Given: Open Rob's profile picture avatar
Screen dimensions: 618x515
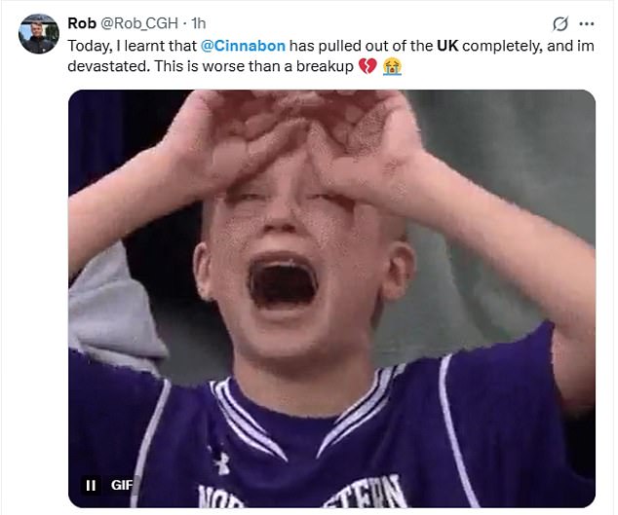Looking at the screenshot, I should point(39,33).
